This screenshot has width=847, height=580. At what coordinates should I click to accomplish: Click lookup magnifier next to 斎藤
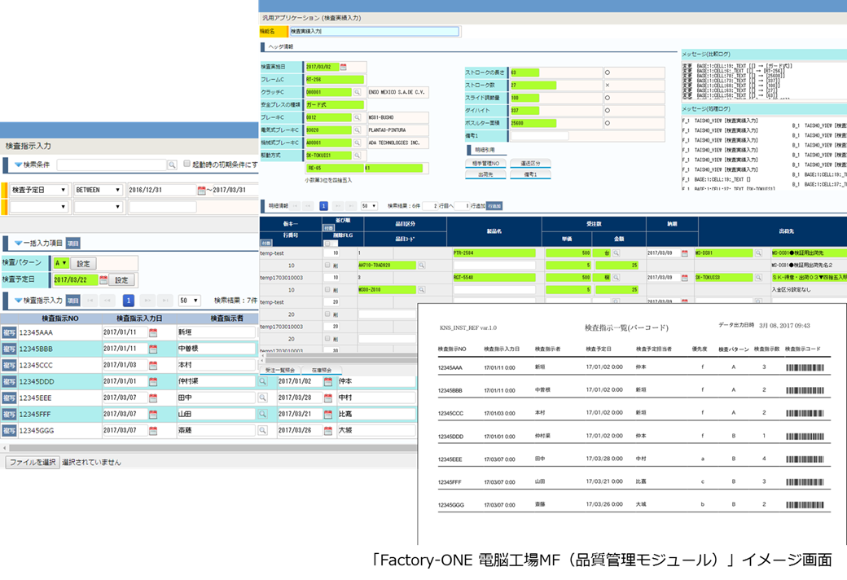[262, 431]
